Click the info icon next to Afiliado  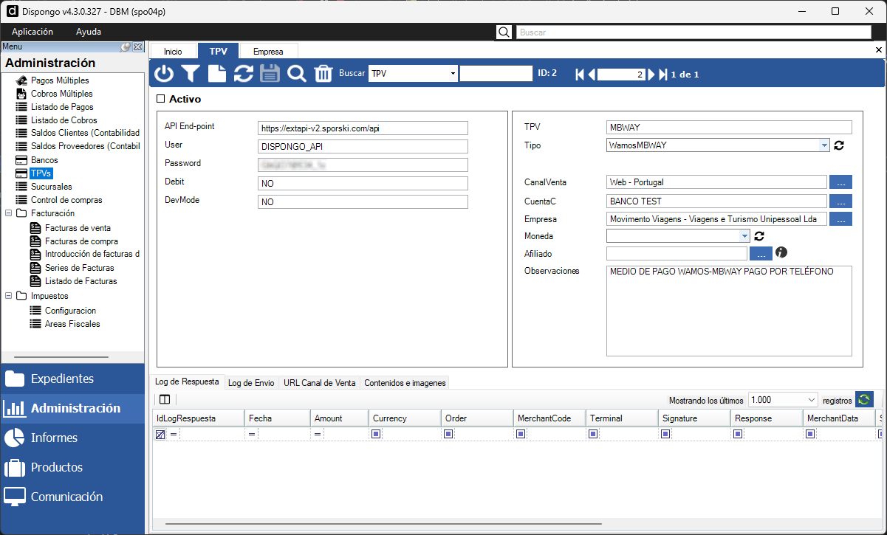tap(781, 252)
